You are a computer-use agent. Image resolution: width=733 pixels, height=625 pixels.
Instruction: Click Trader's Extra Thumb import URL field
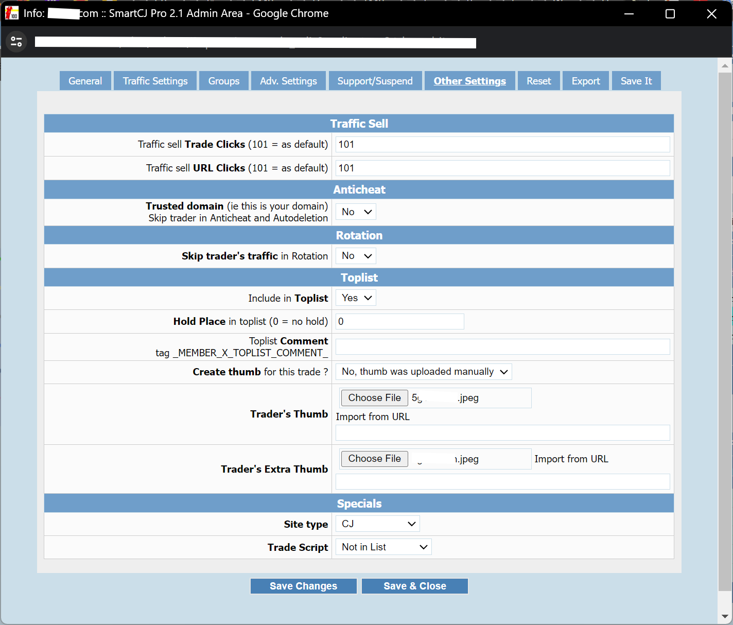pyautogui.click(x=502, y=481)
